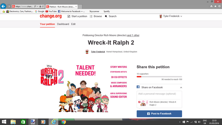Click the '90 needed to reach 100' text
Image resolution: width=222 pixels, height=125 pixels.
point(172,80)
